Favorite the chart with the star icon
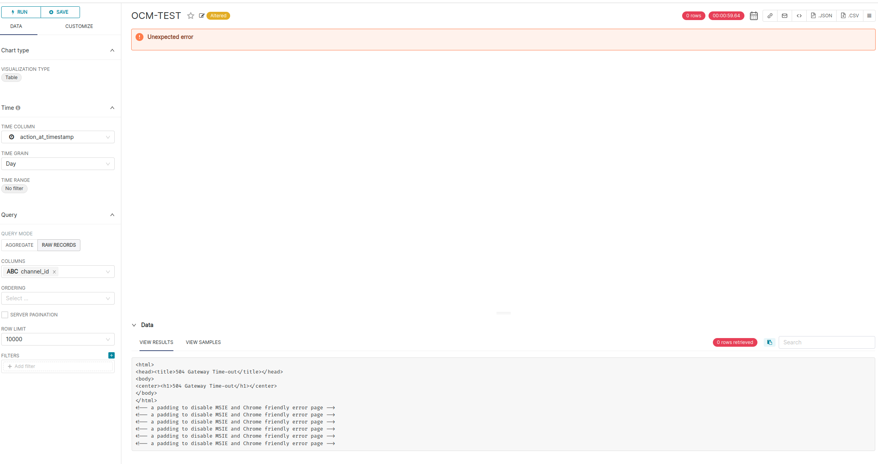The width and height of the screenshot is (878, 464). point(191,16)
